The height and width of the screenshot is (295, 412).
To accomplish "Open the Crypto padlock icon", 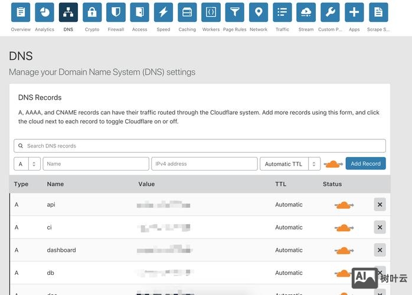I will (x=92, y=12).
